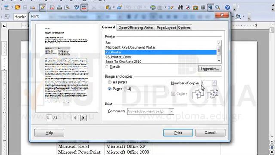Go to next preview page arrow
The width and height of the screenshot is (275, 155).
[x=83, y=118]
